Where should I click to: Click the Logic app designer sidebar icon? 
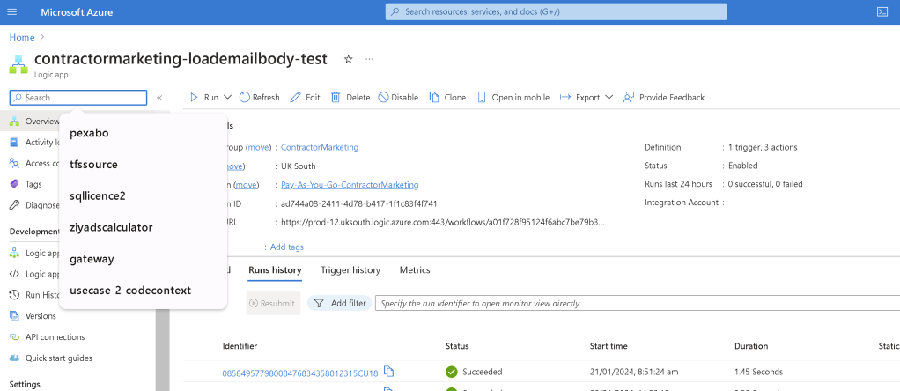(14, 254)
